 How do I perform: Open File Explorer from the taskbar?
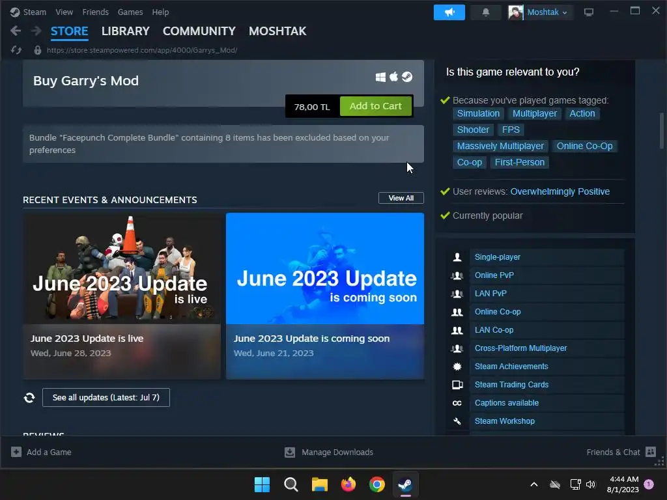pyautogui.click(x=319, y=484)
